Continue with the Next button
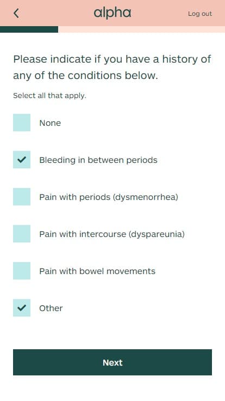The height and width of the screenshot is (401, 225). 112,362
